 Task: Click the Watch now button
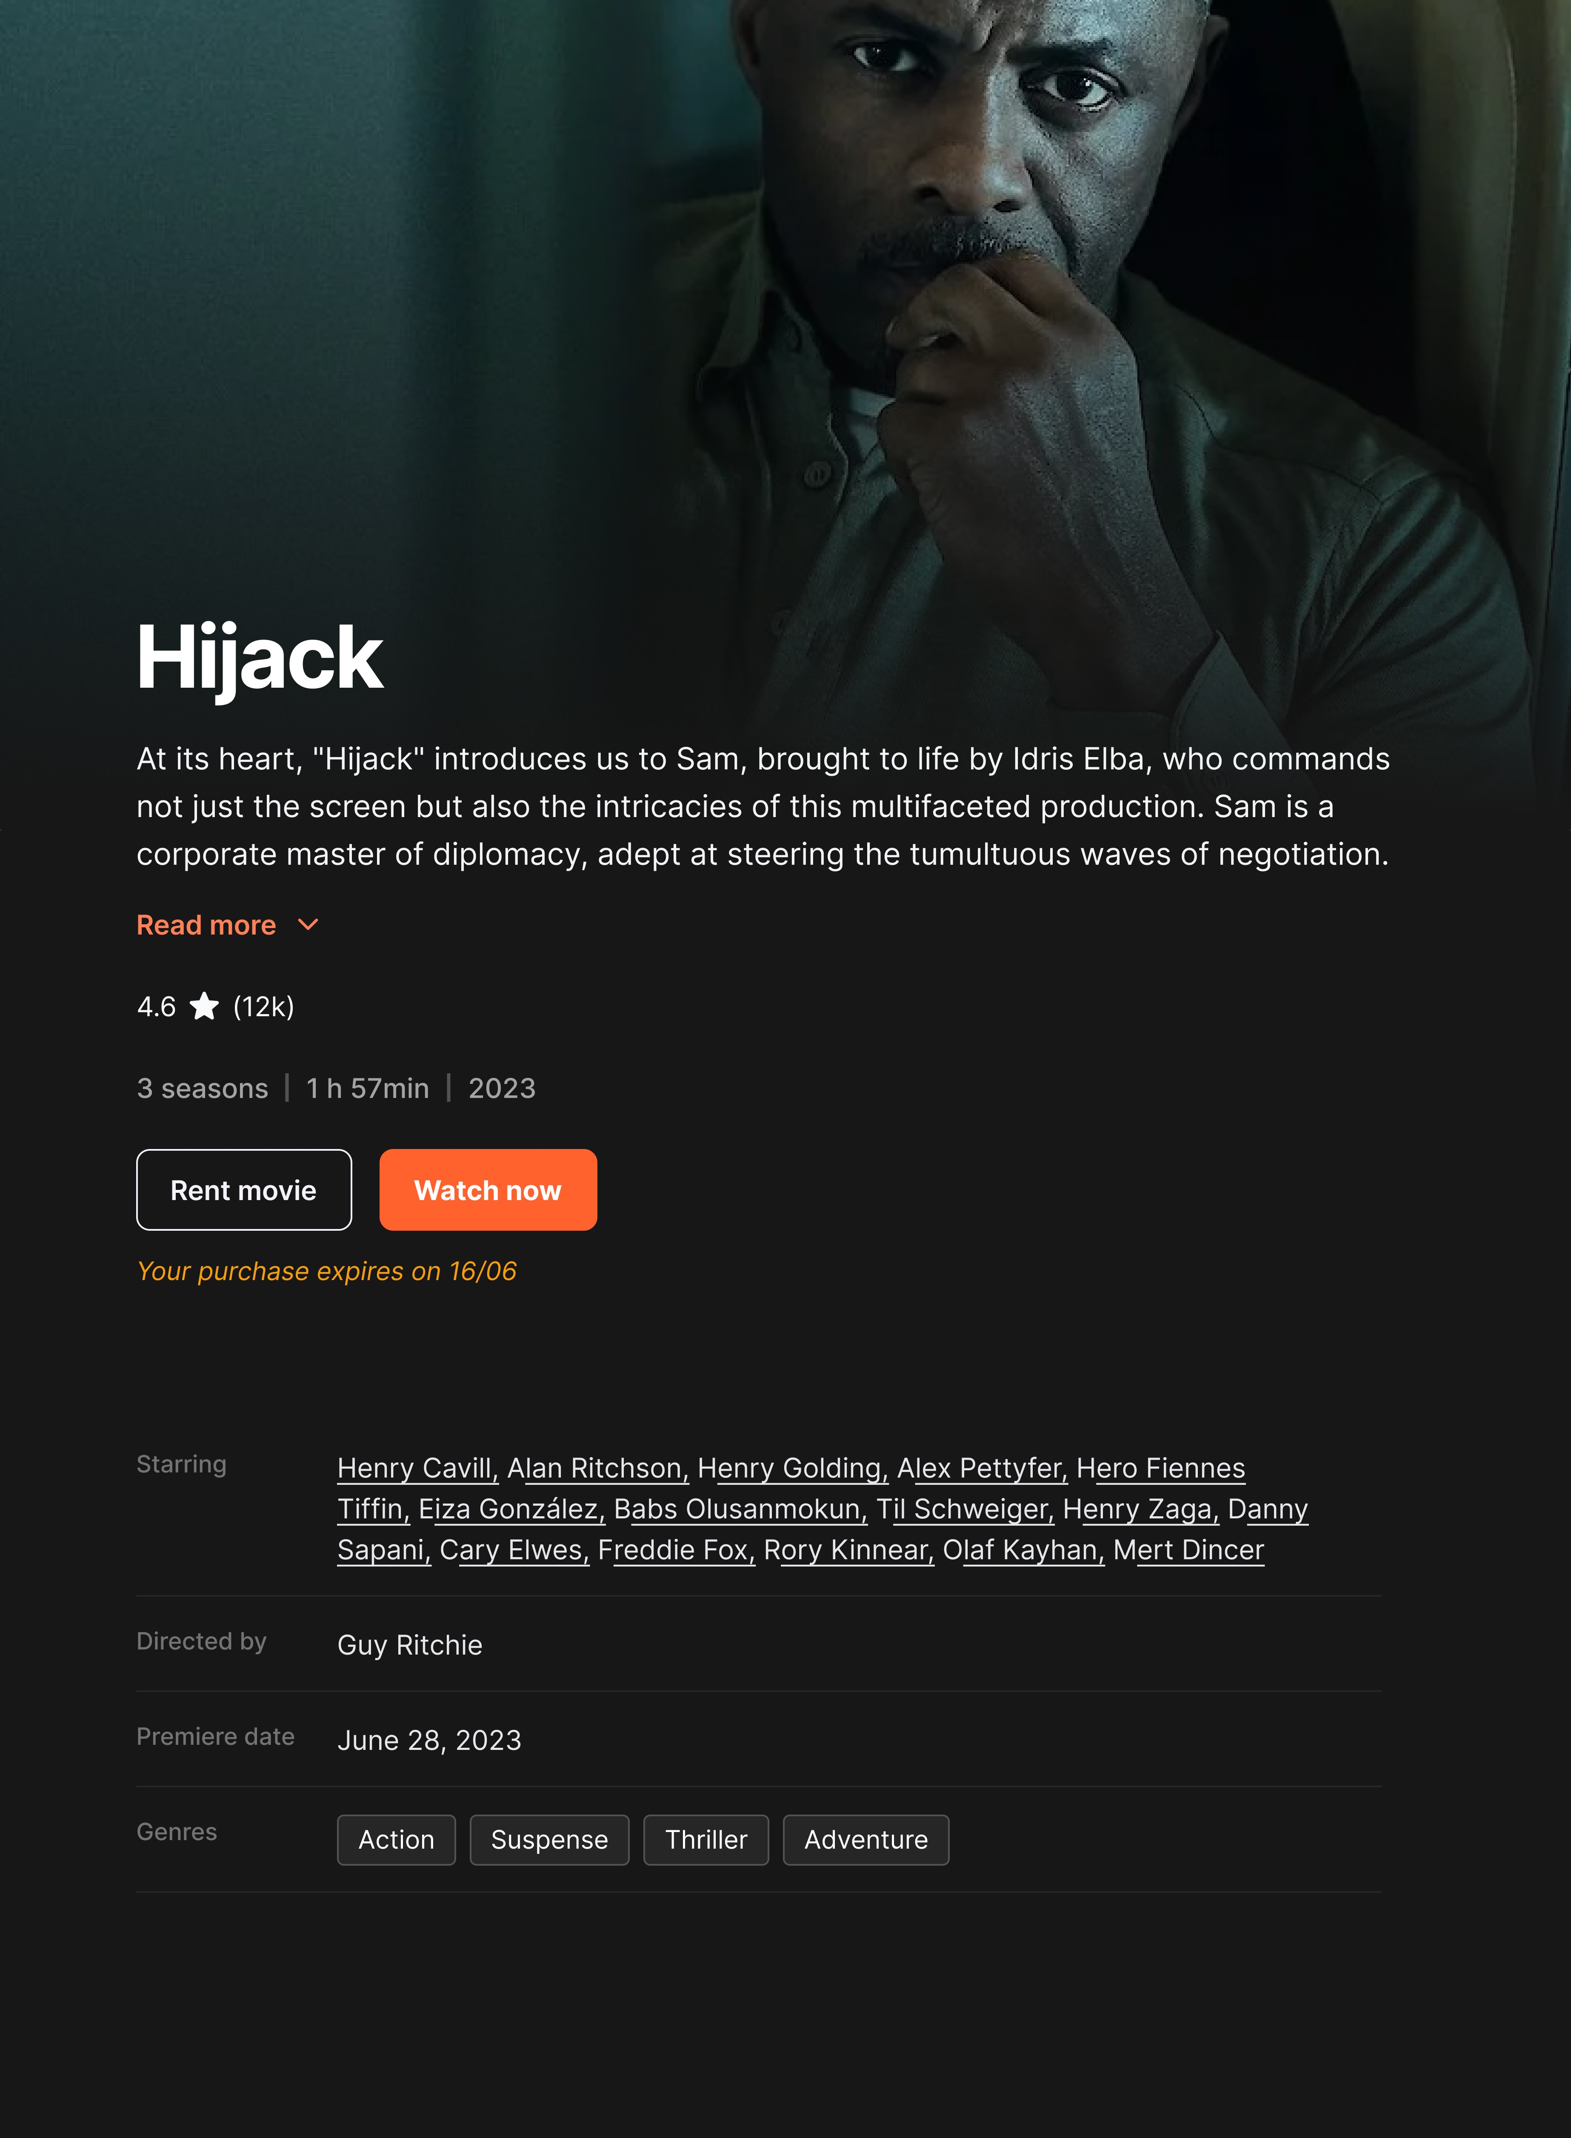pos(488,1190)
